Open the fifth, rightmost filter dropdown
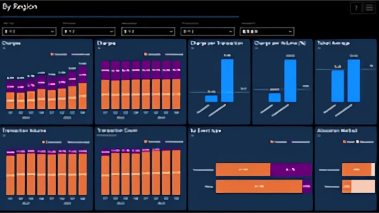Viewport: 379px width, 213px height. (267, 32)
